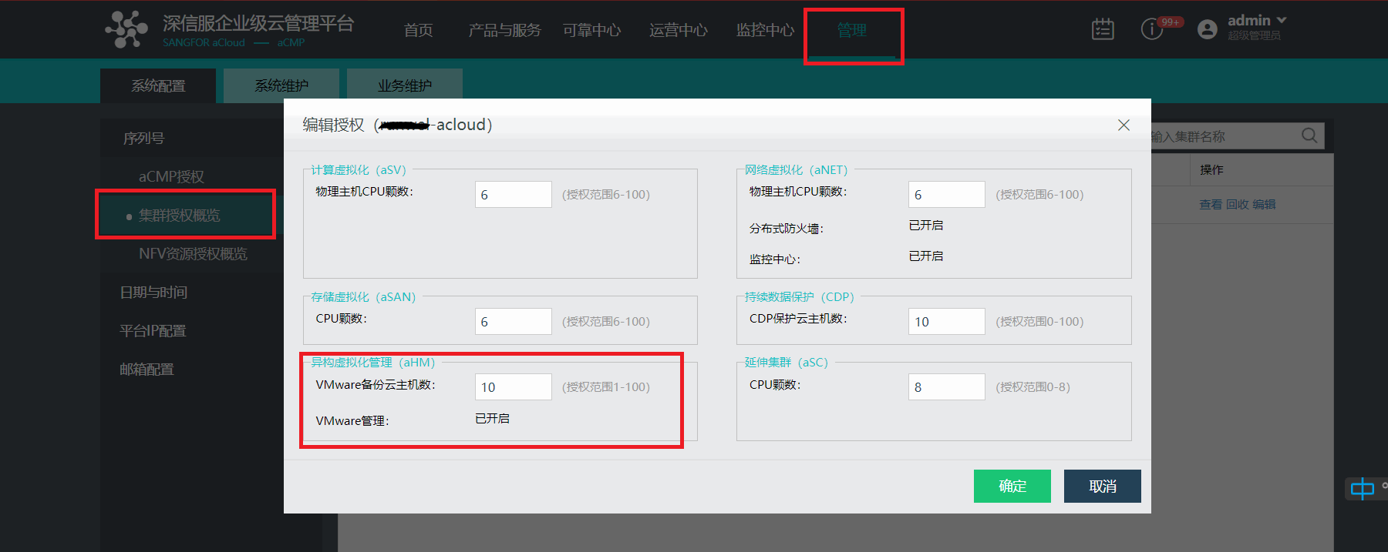The width and height of the screenshot is (1388, 552).
Task: Click the 计算虚拟化 (aSV) group title
Action: (359, 169)
